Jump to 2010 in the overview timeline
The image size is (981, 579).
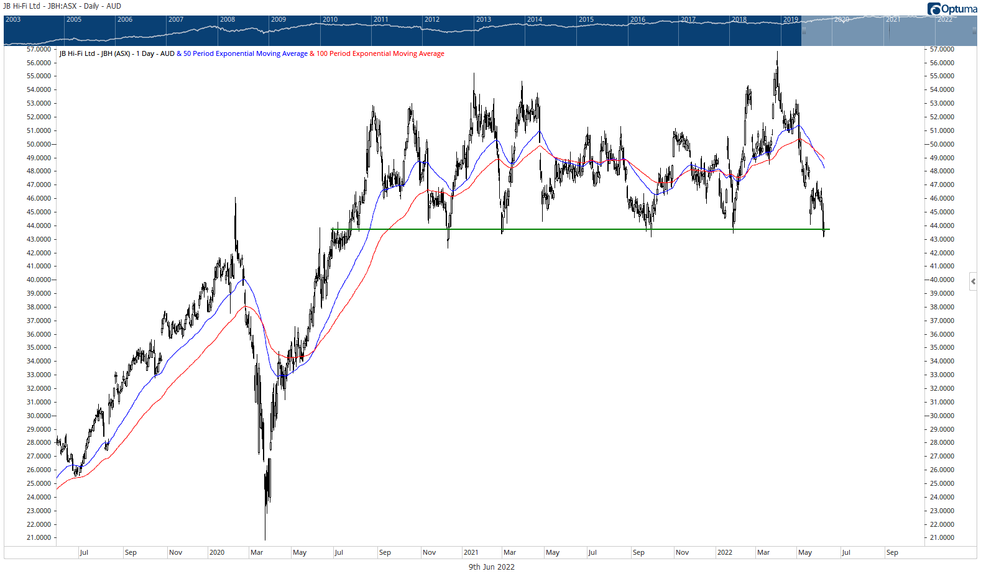coord(330,20)
